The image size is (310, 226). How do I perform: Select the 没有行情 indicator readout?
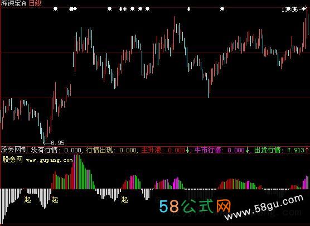[x=56, y=150]
